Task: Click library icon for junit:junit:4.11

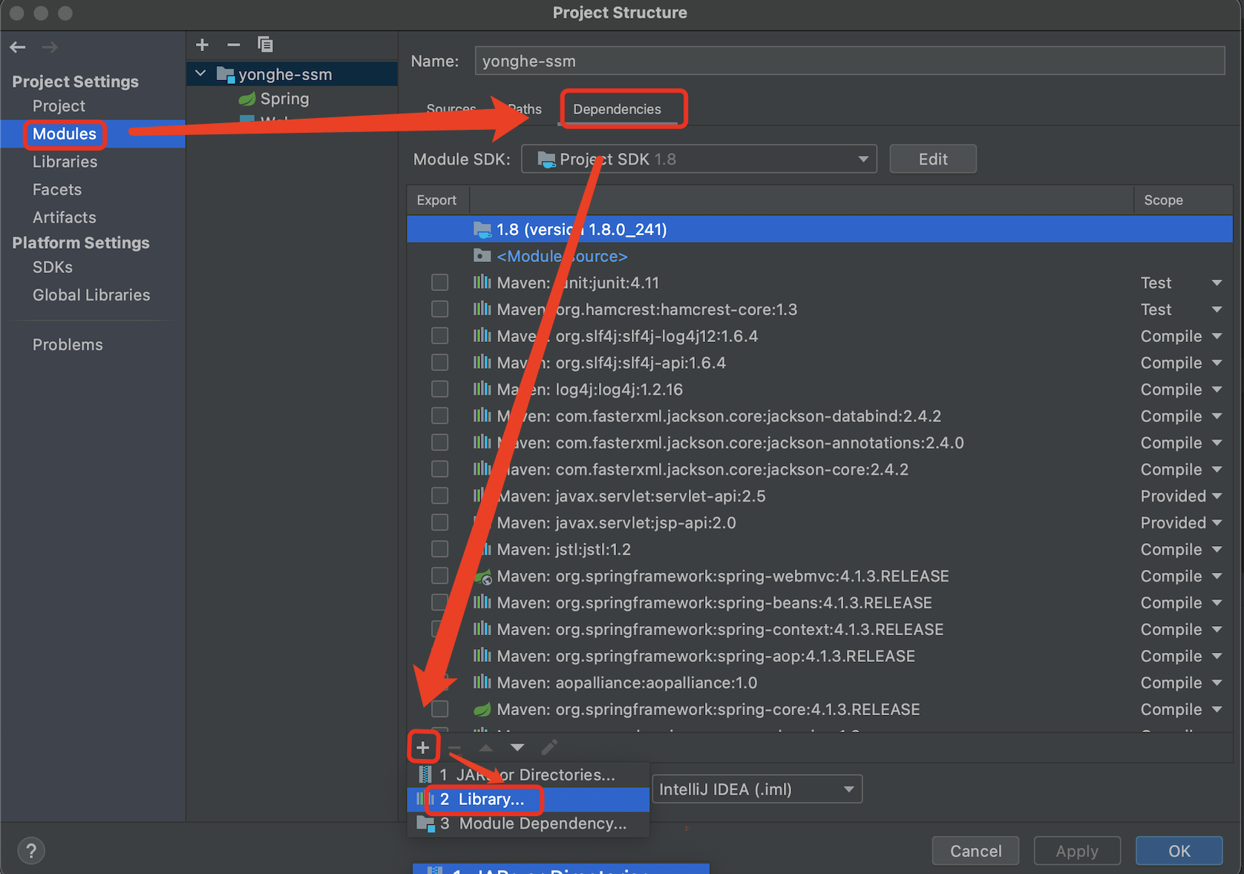Action: 482,283
